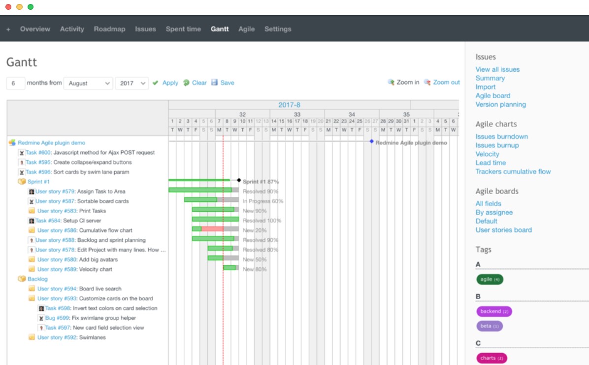Open Task #600 Javascript method issue

(38, 153)
